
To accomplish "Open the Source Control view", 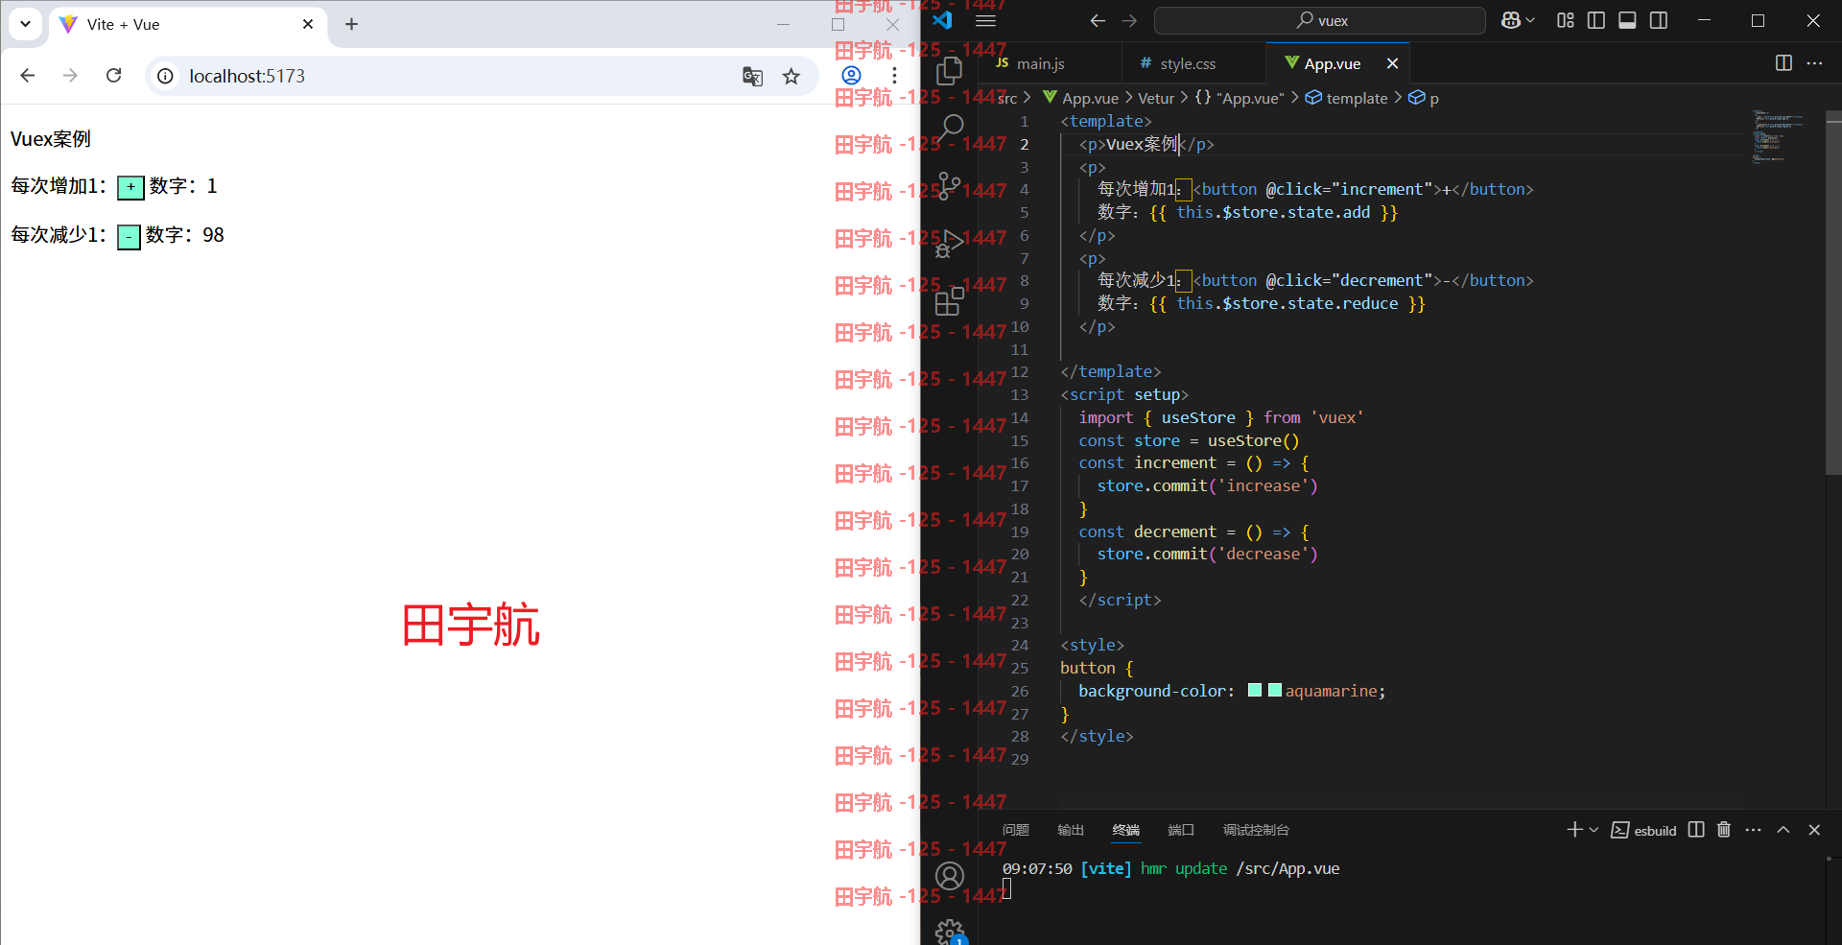I will [949, 185].
